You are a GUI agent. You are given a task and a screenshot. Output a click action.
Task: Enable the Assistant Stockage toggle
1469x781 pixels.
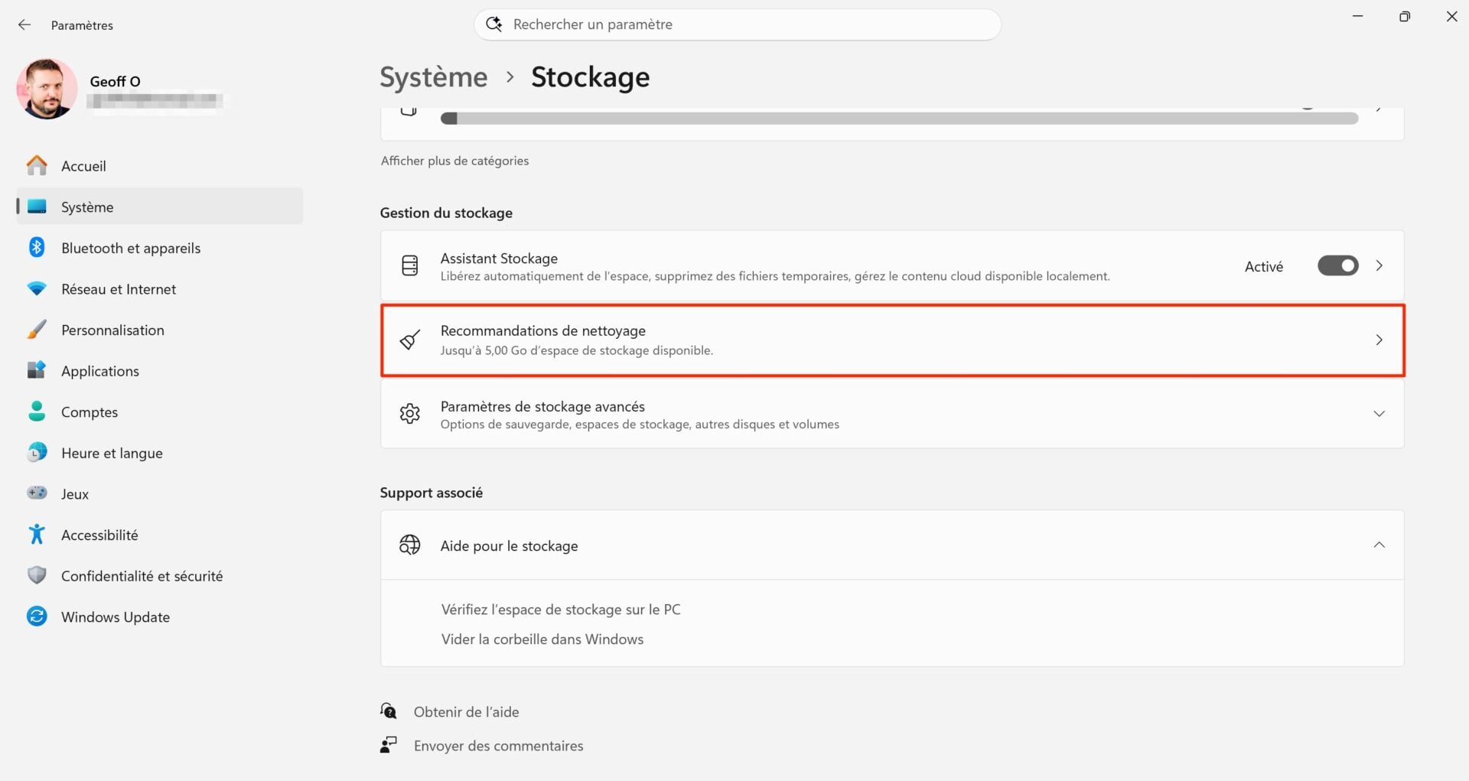(1337, 265)
